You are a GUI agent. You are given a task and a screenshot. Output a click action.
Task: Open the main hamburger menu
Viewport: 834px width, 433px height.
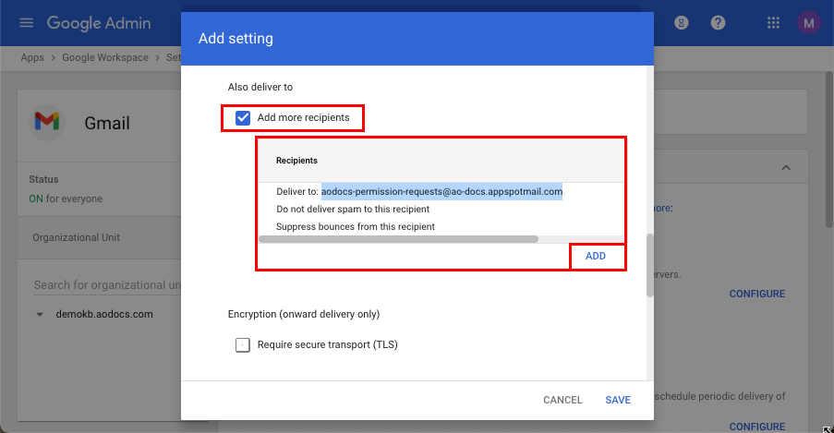26,23
